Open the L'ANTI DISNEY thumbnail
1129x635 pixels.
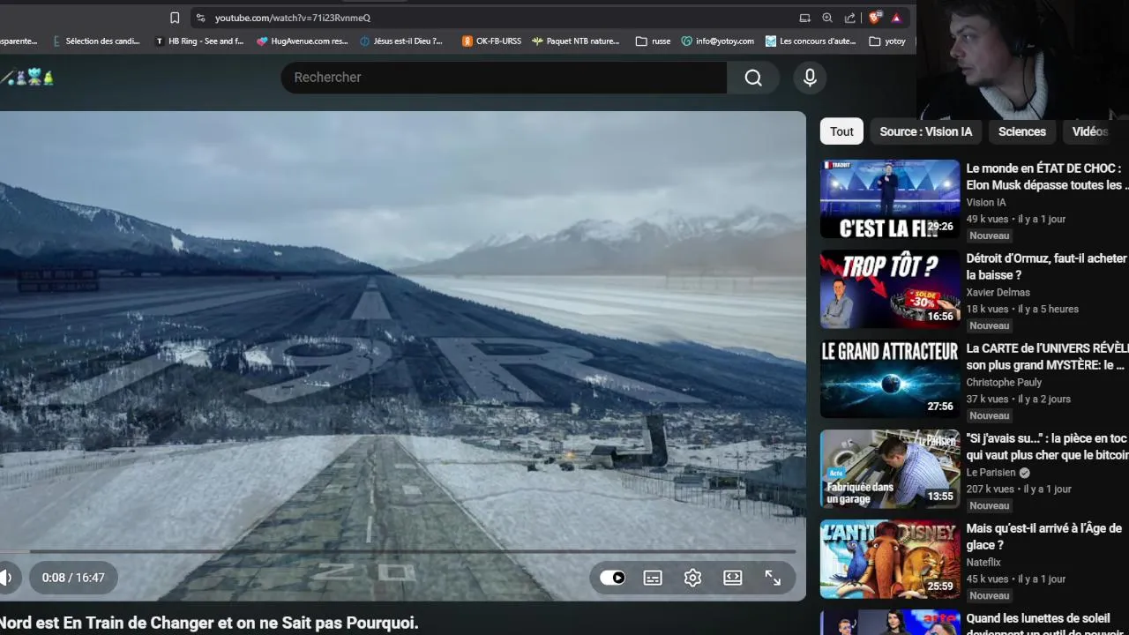tap(890, 558)
